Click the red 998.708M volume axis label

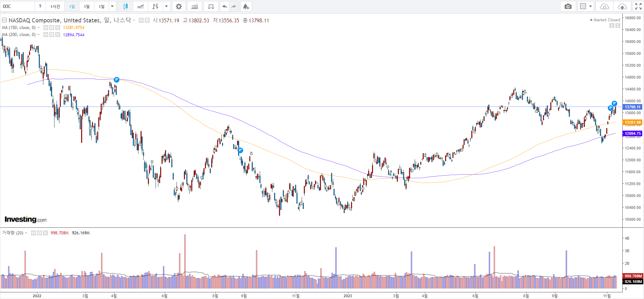tap(633, 276)
